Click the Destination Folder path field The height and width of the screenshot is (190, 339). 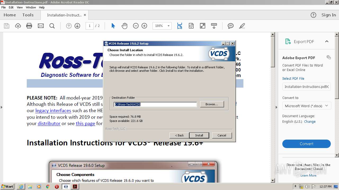pyautogui.click(x=155, y=104)
